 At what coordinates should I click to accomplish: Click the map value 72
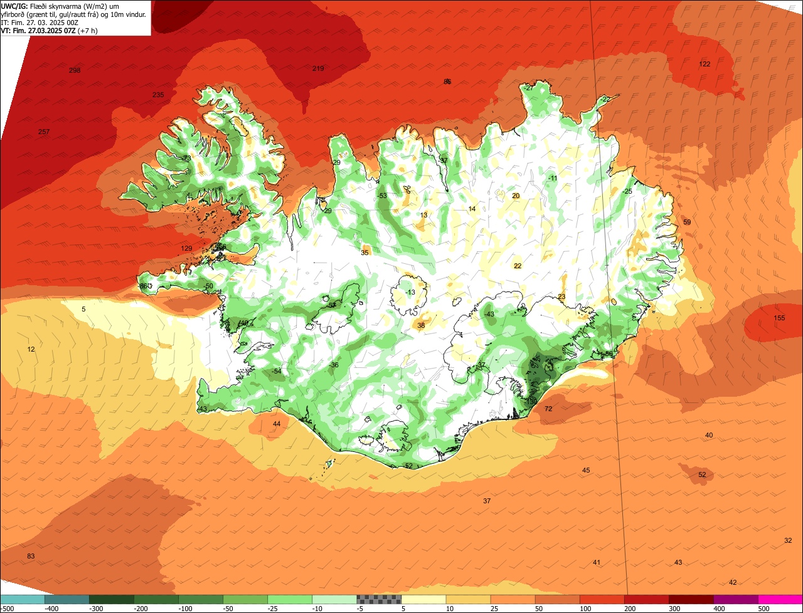548,409
